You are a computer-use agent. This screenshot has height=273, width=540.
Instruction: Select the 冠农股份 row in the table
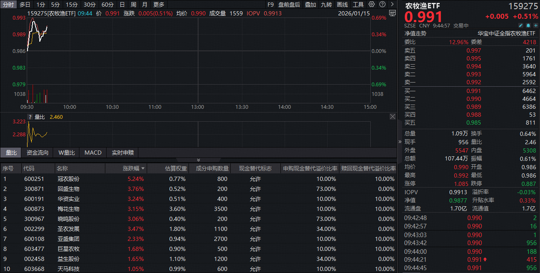coord(69,179)
